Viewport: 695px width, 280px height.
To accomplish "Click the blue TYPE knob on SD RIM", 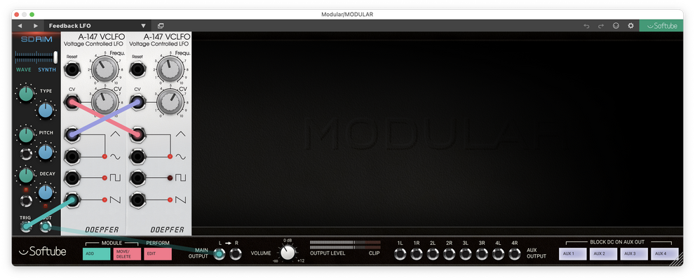I will [46, 110].
